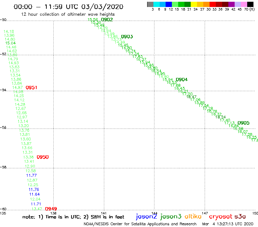
Task: Click the red 0949 time marker
Action: pos(51,209)
